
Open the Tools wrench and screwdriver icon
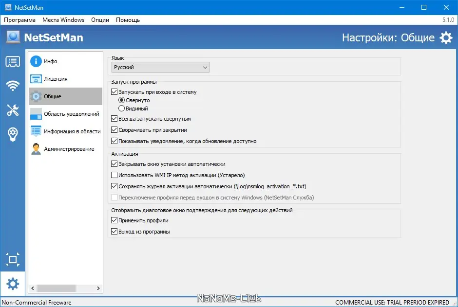coord(13,110)
